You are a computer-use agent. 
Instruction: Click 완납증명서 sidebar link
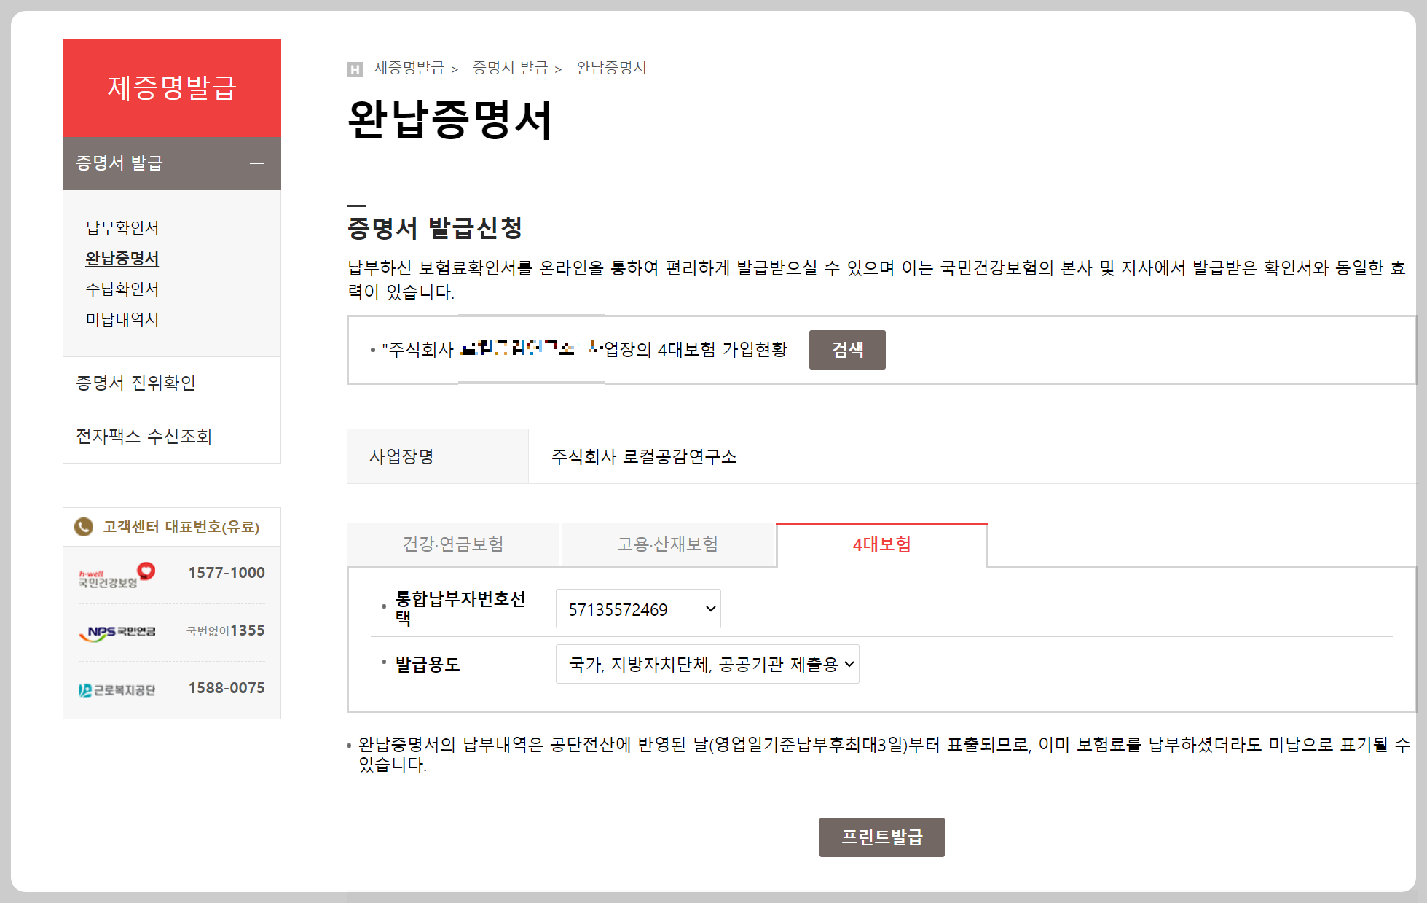coord(122,259)
